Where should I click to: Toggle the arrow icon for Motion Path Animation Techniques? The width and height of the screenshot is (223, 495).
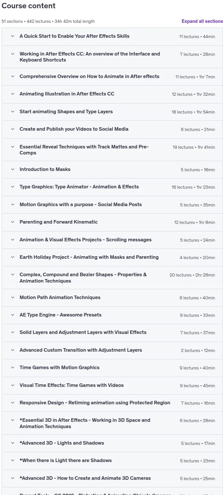point(13,297)
